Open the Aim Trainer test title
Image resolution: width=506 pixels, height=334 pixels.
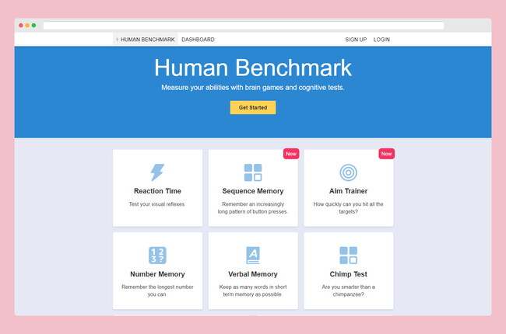coord(348,191)
